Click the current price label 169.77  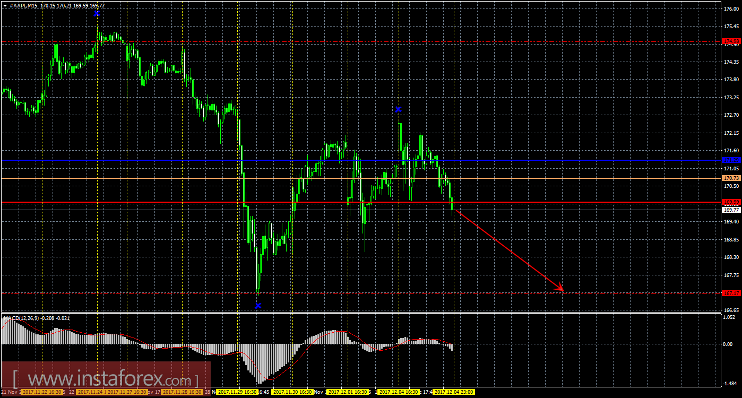(x=731, y=210)
